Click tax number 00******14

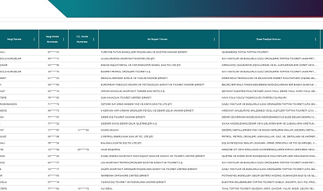click(x=53, y=91)
